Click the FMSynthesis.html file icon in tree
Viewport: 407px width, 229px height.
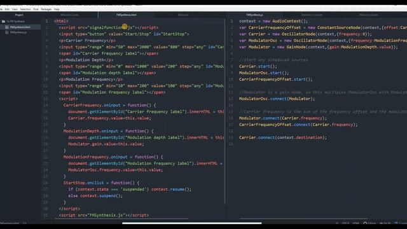point(7,27)
